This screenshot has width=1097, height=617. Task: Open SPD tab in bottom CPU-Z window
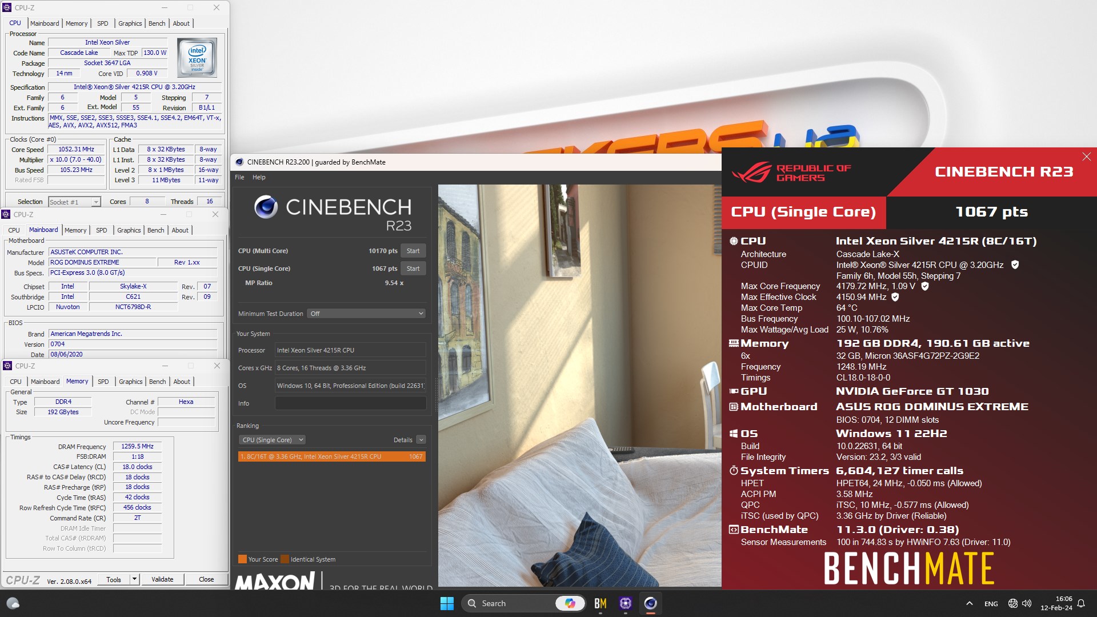(x=103, y=382)
